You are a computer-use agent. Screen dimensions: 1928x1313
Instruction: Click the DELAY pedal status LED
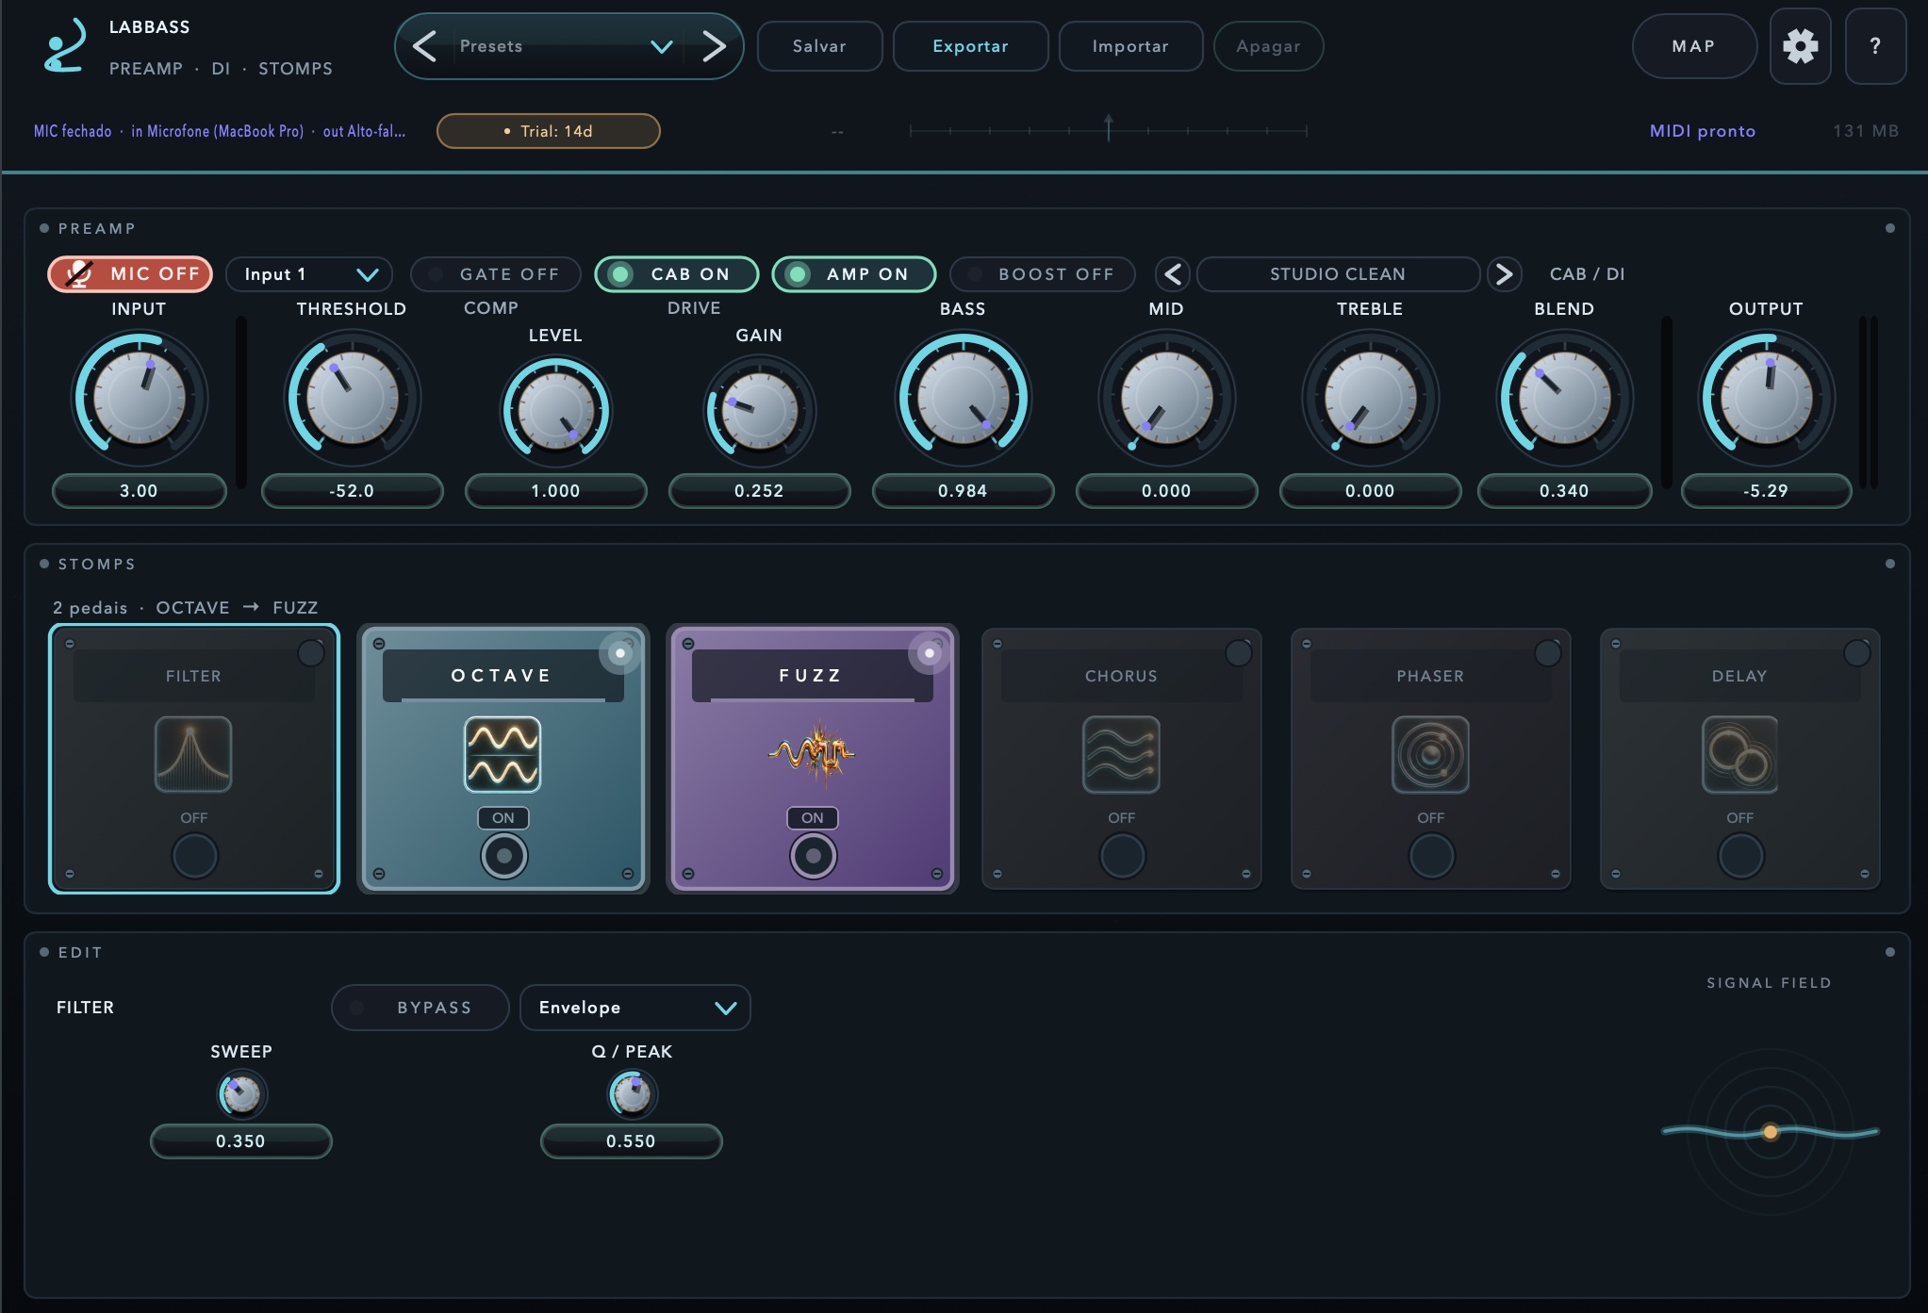(x=1857, y=653)
